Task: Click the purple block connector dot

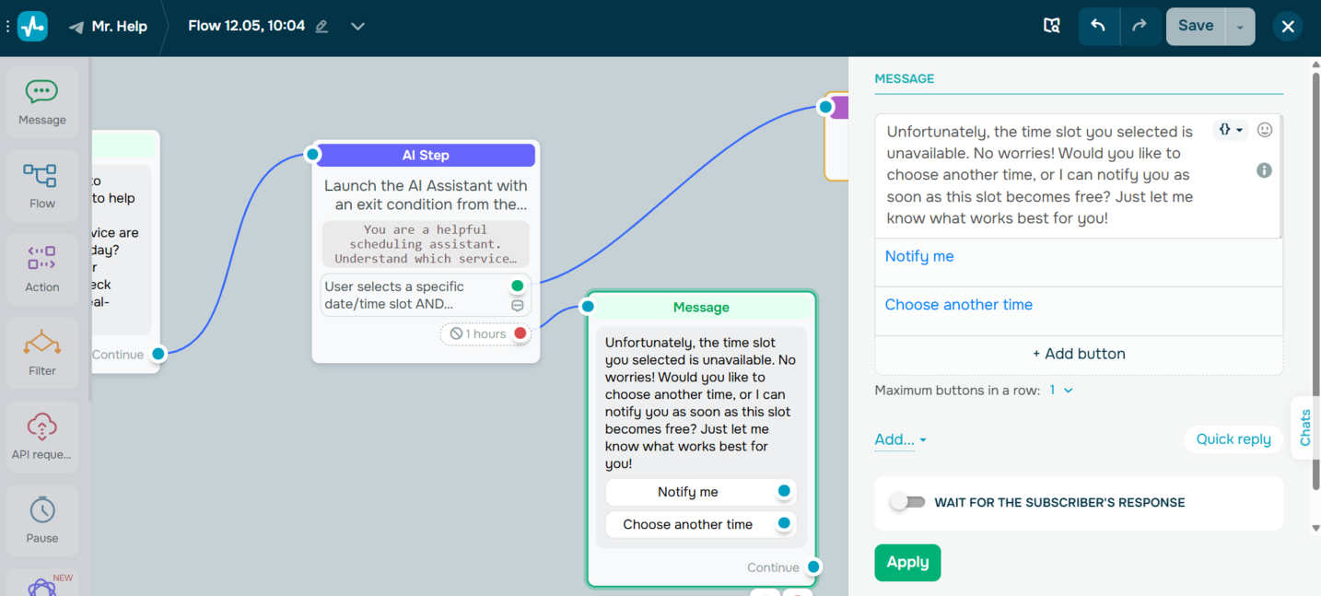Action: (826, 108)
